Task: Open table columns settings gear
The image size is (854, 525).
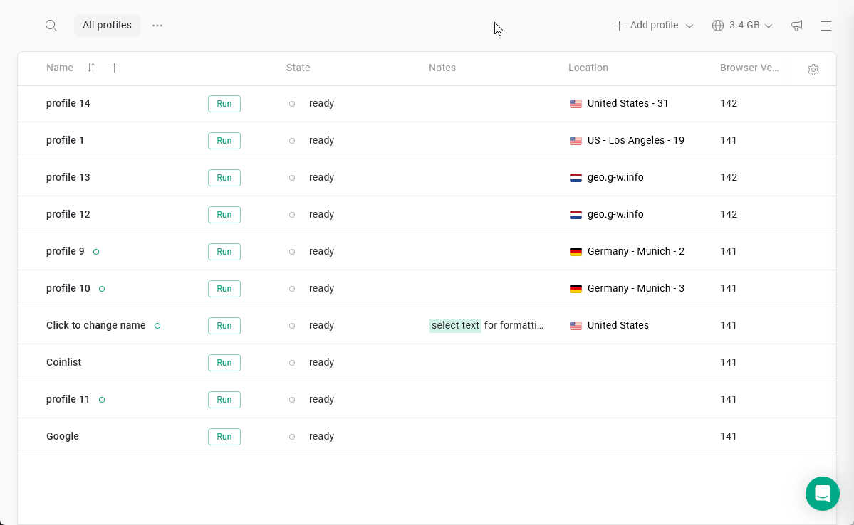Action: tap(813, 69)
